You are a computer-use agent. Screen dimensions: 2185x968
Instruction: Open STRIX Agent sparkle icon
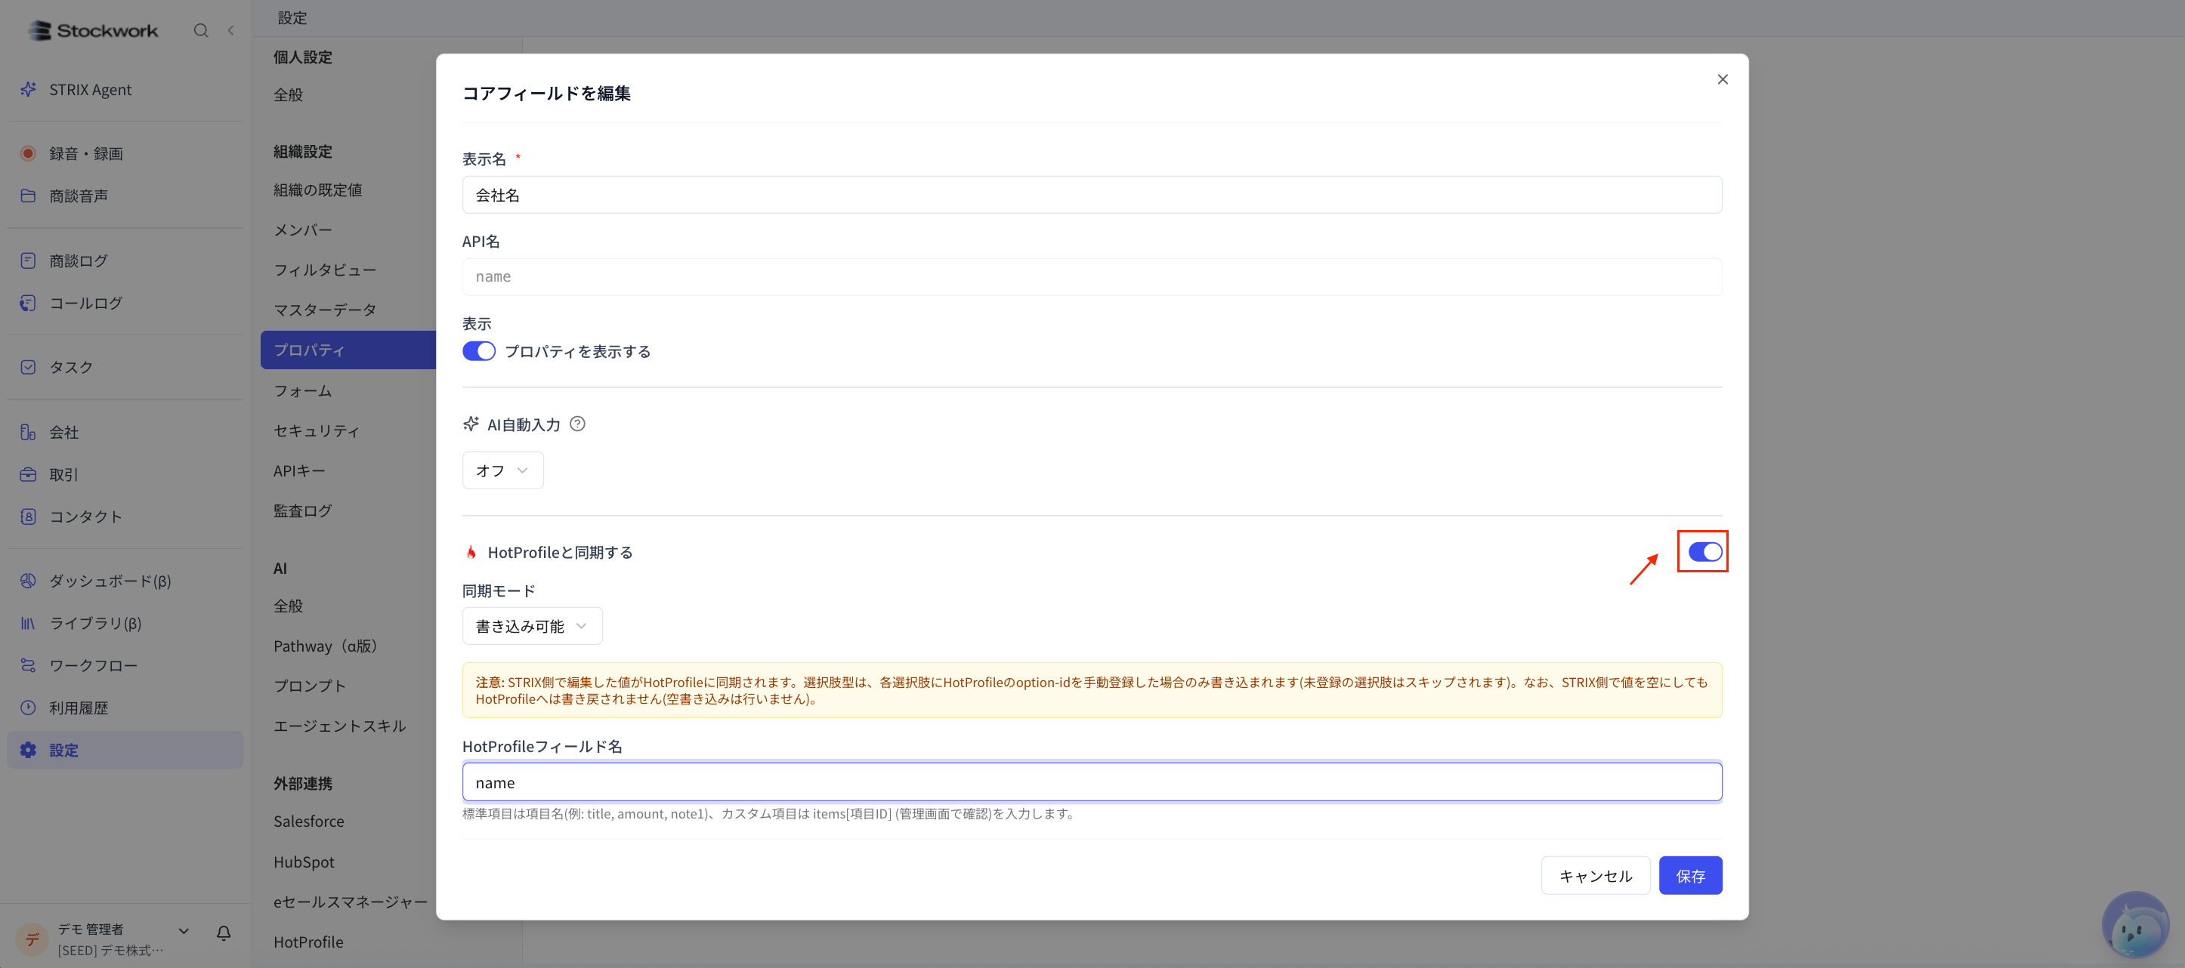(28, 89)
